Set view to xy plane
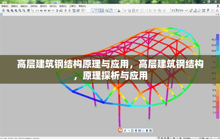Screen dimensions: 220x139 tap(41, 10)
